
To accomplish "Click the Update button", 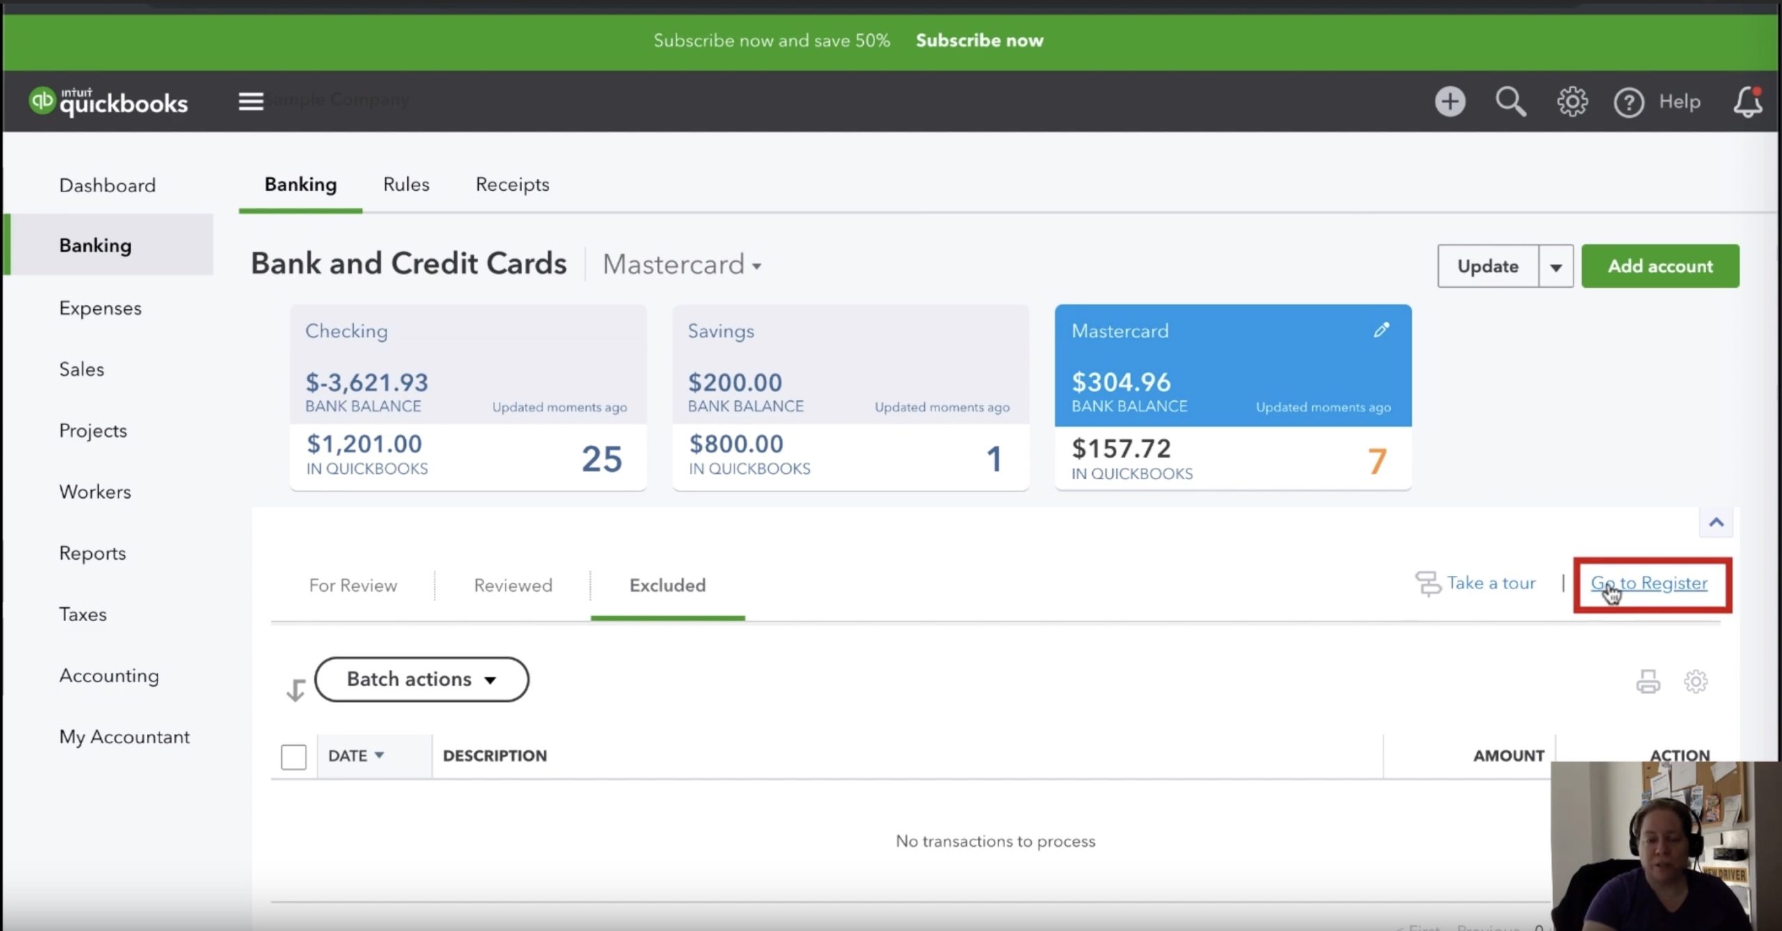I will click(x=1488, y=266).
